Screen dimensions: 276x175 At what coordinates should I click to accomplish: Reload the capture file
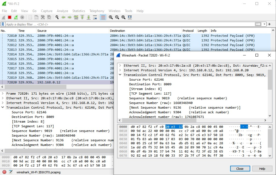click(x=49, y=17)
